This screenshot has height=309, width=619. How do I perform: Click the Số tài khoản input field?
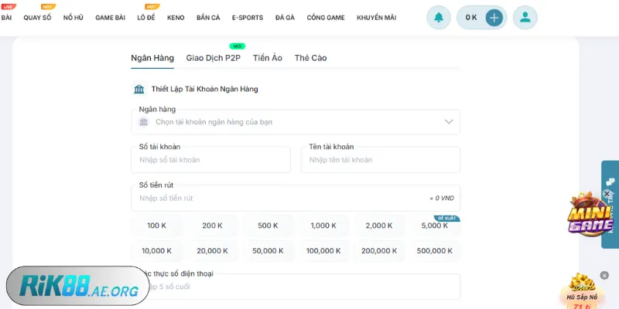coord(210,160)
